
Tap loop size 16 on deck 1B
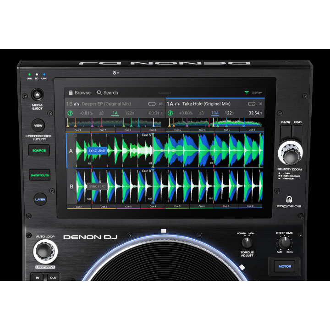point(160,104)
